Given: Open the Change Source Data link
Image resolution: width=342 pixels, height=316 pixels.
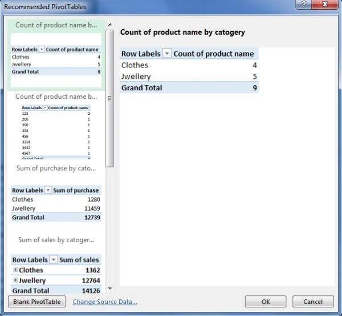Looking at the screenshot, I should (105, 302).
